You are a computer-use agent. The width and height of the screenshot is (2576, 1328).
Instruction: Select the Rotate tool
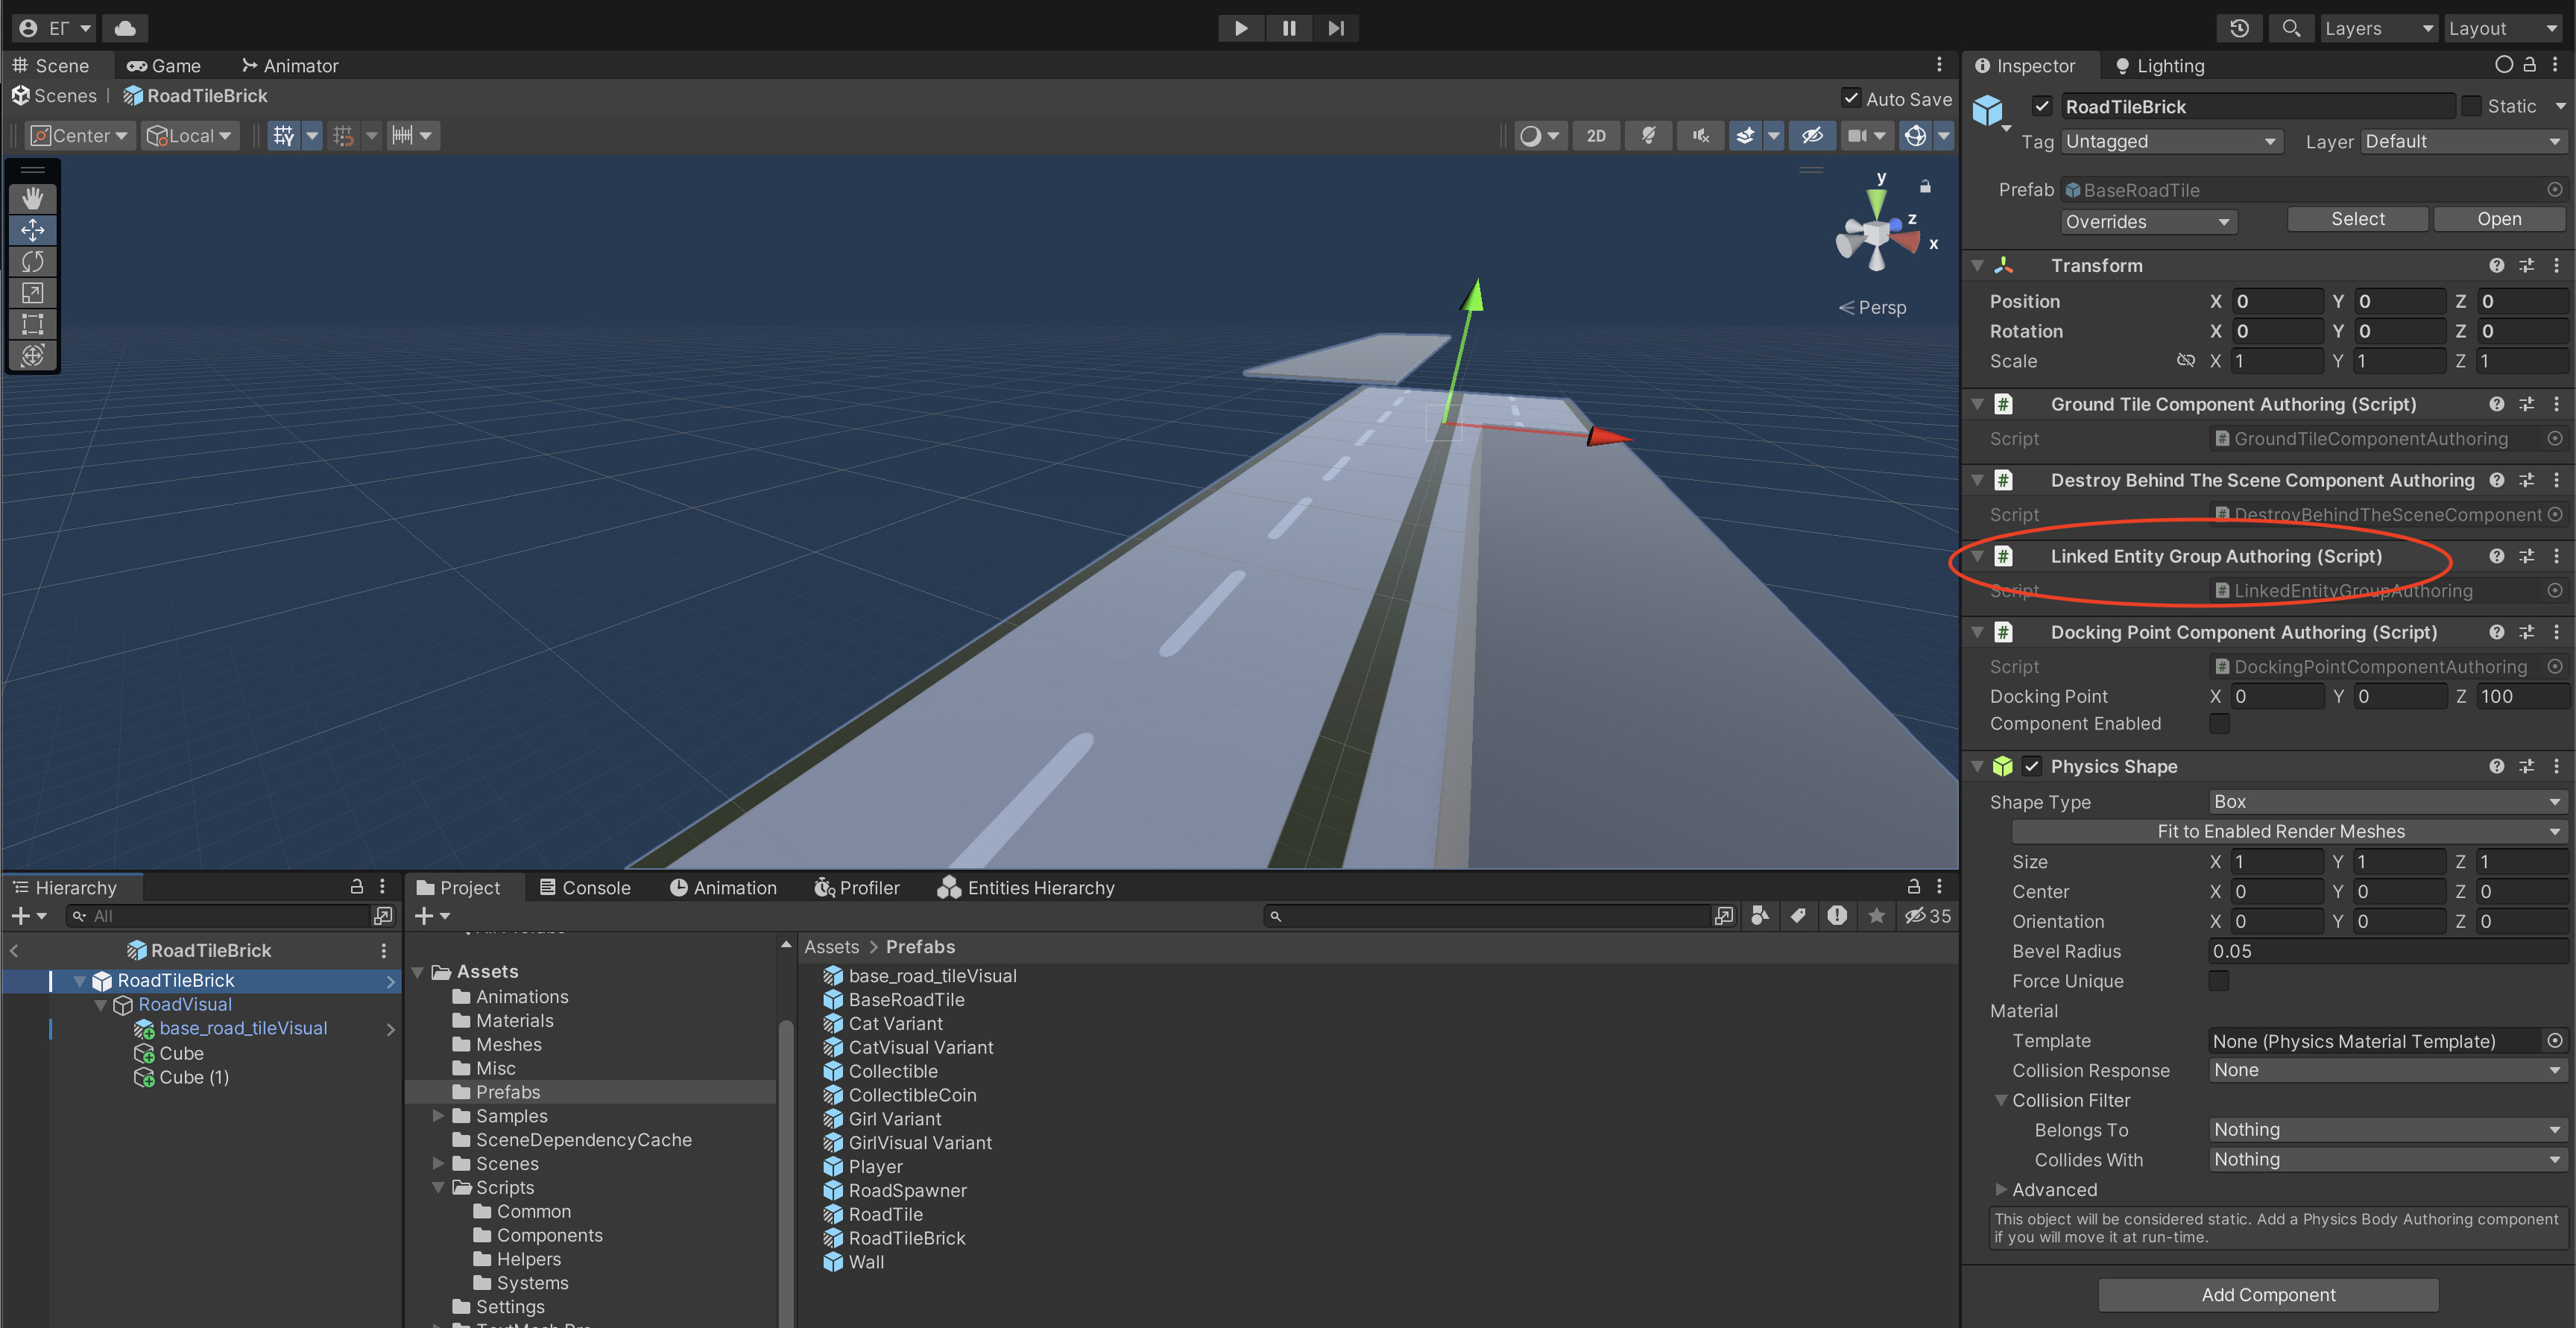(32, 261)
